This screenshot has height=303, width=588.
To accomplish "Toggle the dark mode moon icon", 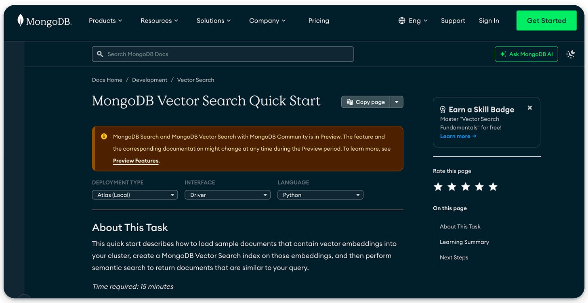I will click(571, 54).
